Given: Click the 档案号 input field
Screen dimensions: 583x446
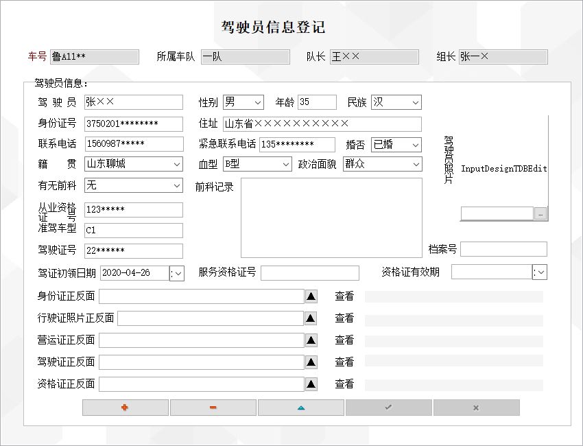Looking at the screenshot, I should click(504, 249).
